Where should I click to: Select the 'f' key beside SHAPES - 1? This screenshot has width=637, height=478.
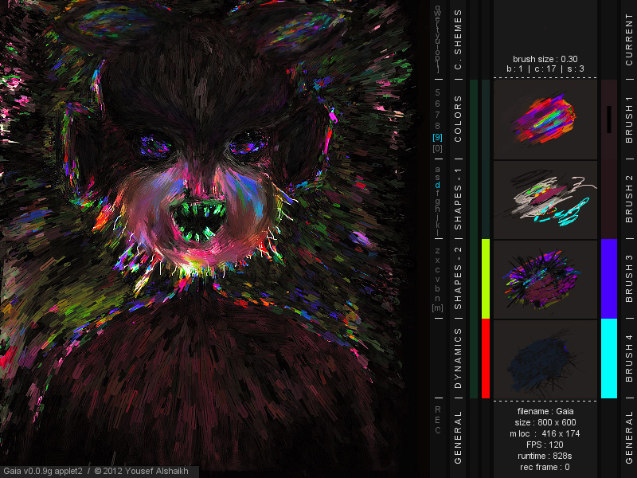click(x=437, y=193)
